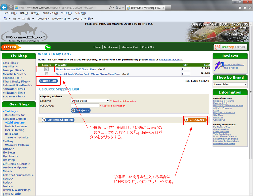Image resolution: width=253 pixels, height=196 pixels.
Task: Check the Remove box for Simms Freestone Glove
Action: tap(46, 69)
